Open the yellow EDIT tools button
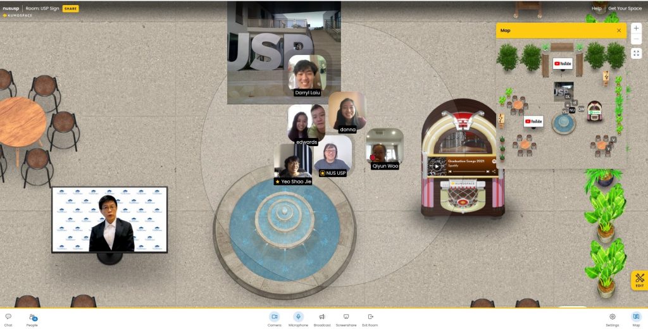Image resolution: width=648 pixels, height=329 pixels. pyautogui.click(x=639, y=280)
